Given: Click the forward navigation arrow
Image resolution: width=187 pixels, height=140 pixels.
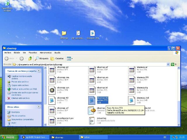Looking at the screenshot, I should click(x=22, y=58).
